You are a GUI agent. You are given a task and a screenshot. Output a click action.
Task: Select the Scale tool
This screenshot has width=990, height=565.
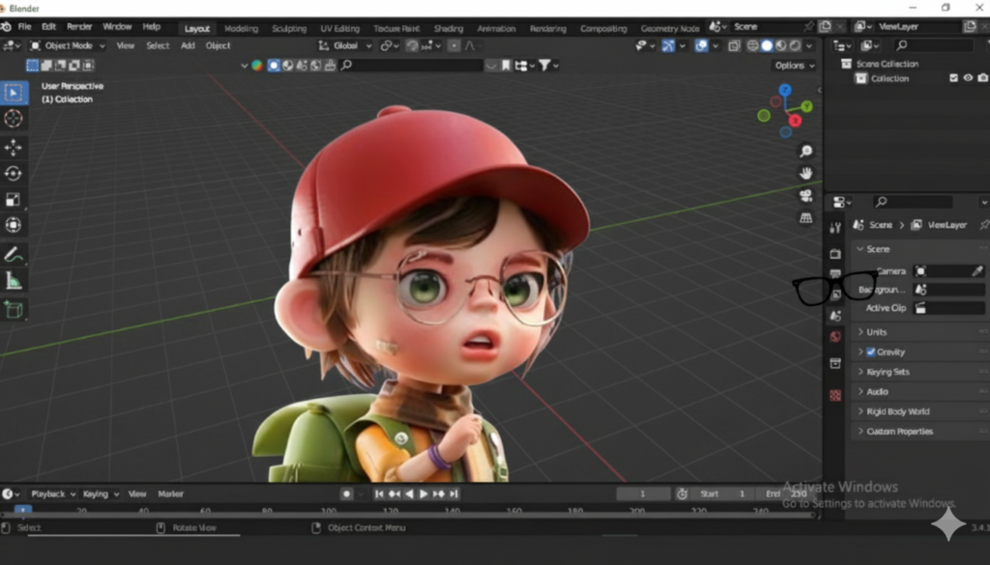coord(14,200)
